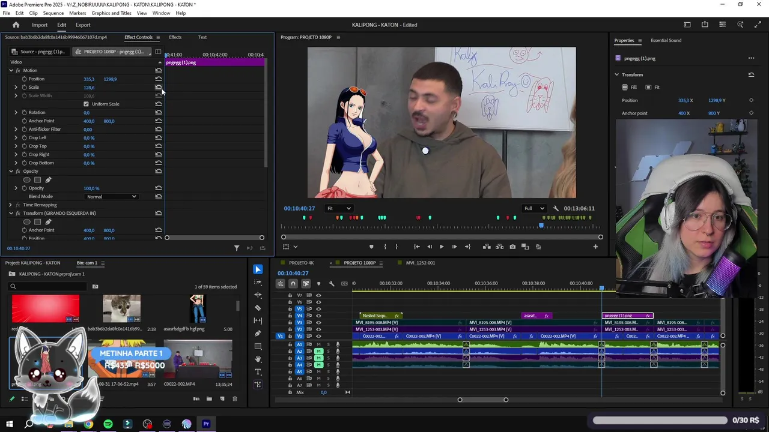Switch to PROJETO 4K sequence tab
The width and height of the screenshot is (769, 432).
pyautogui.click(x=301, y=263)
